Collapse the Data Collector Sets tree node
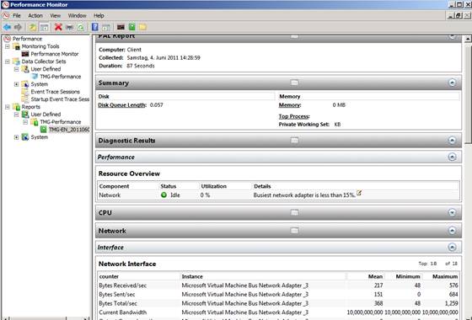 (x=8, y=61)
